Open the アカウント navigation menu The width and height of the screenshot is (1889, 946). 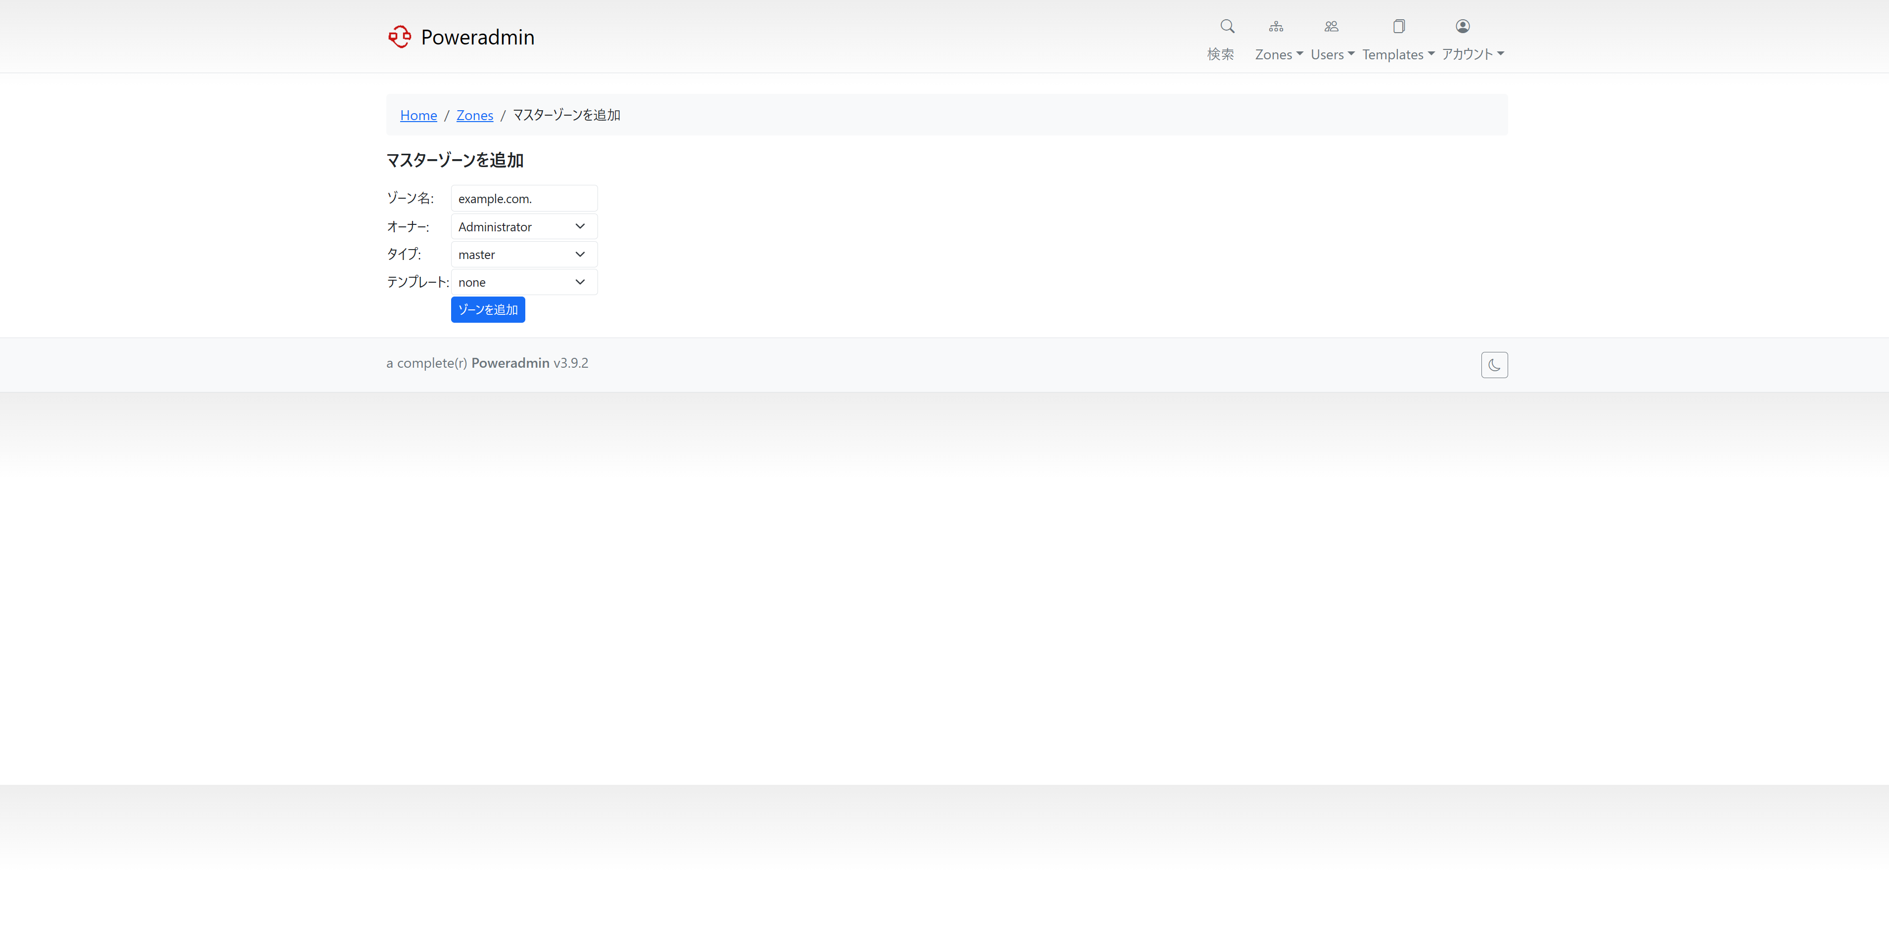(x=1473, y=54)
